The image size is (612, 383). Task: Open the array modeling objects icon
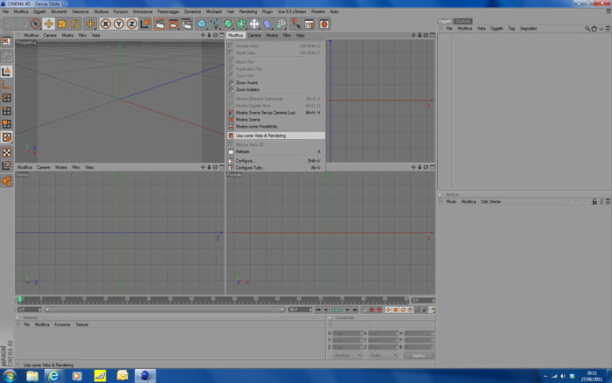[241, 24]
